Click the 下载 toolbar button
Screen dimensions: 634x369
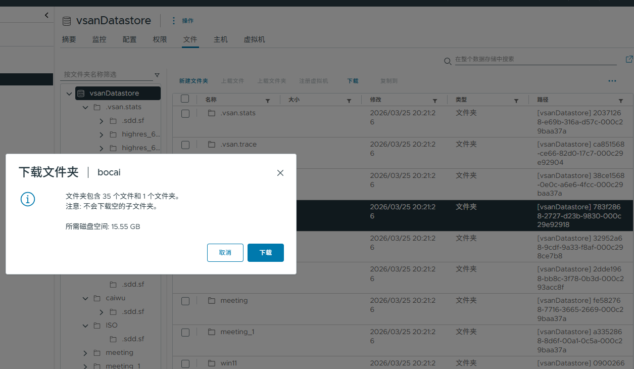pyautogui.click(x=353, y=81)
